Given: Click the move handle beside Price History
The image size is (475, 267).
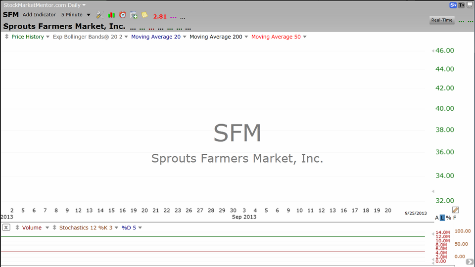Looking at the screenshot, I should pos(6,37).
